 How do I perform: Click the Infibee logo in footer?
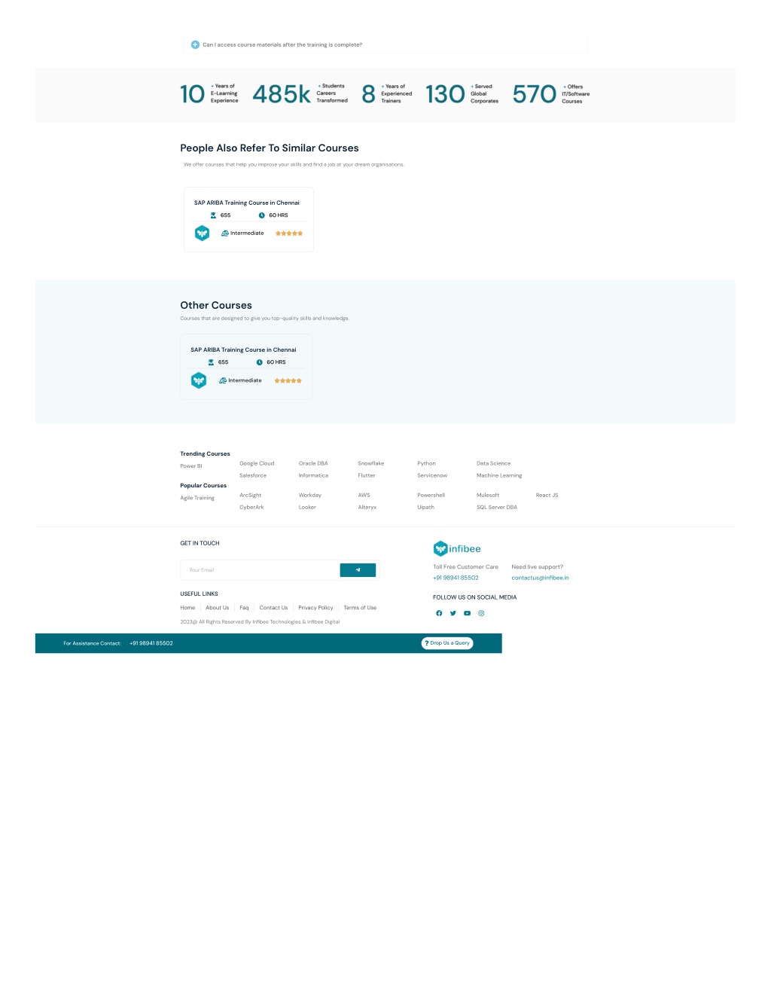[x=457, y=549]
